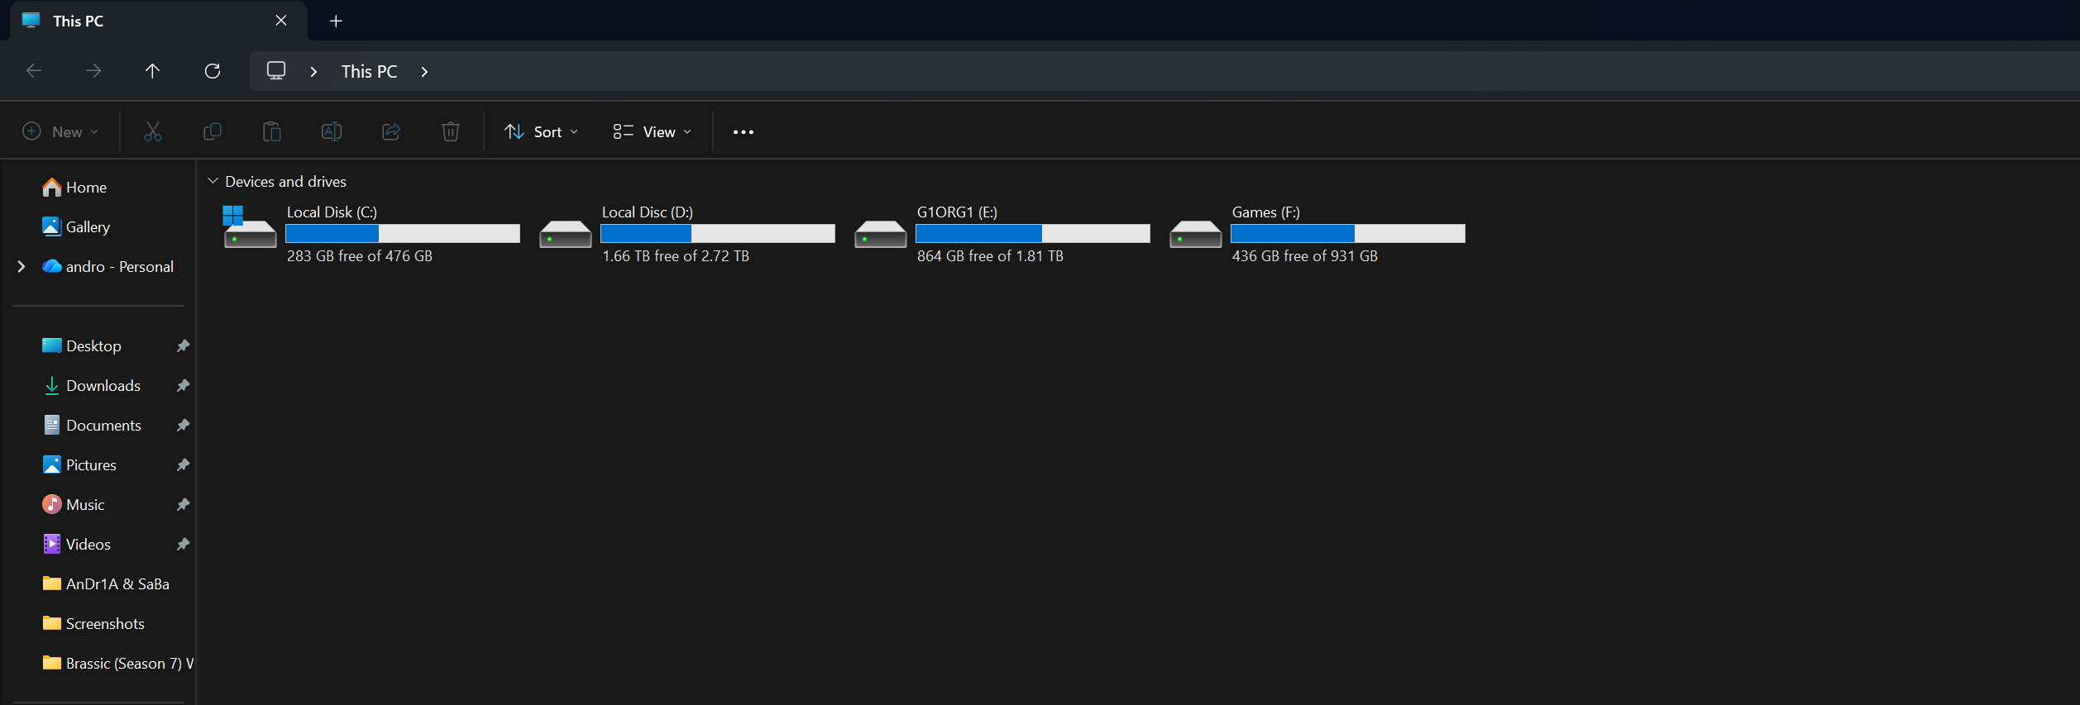The image size is (2080, 705).
Task: Click the Delete trash can icon
Action: [x=451, y=131]
